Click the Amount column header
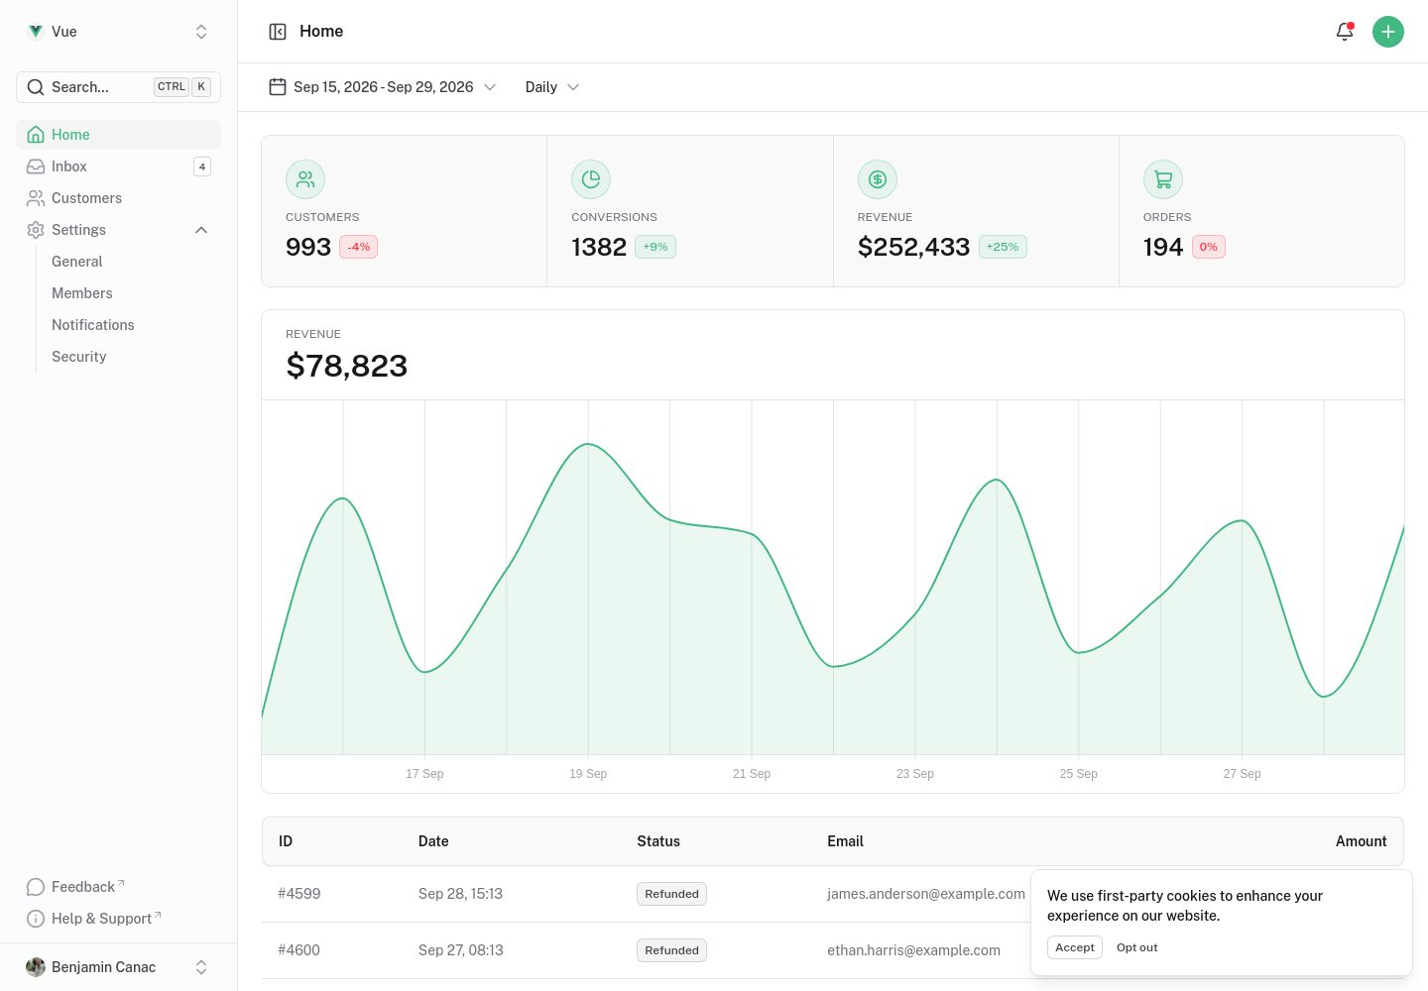 (x=1362, y=841)
